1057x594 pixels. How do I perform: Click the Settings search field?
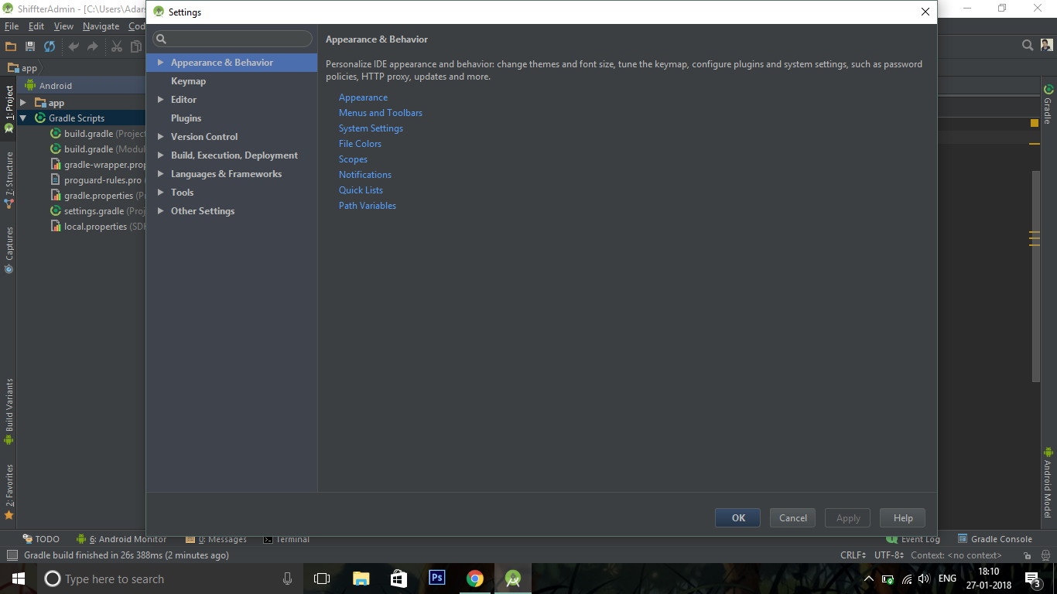pyautogui.click(x=231, y=38)
